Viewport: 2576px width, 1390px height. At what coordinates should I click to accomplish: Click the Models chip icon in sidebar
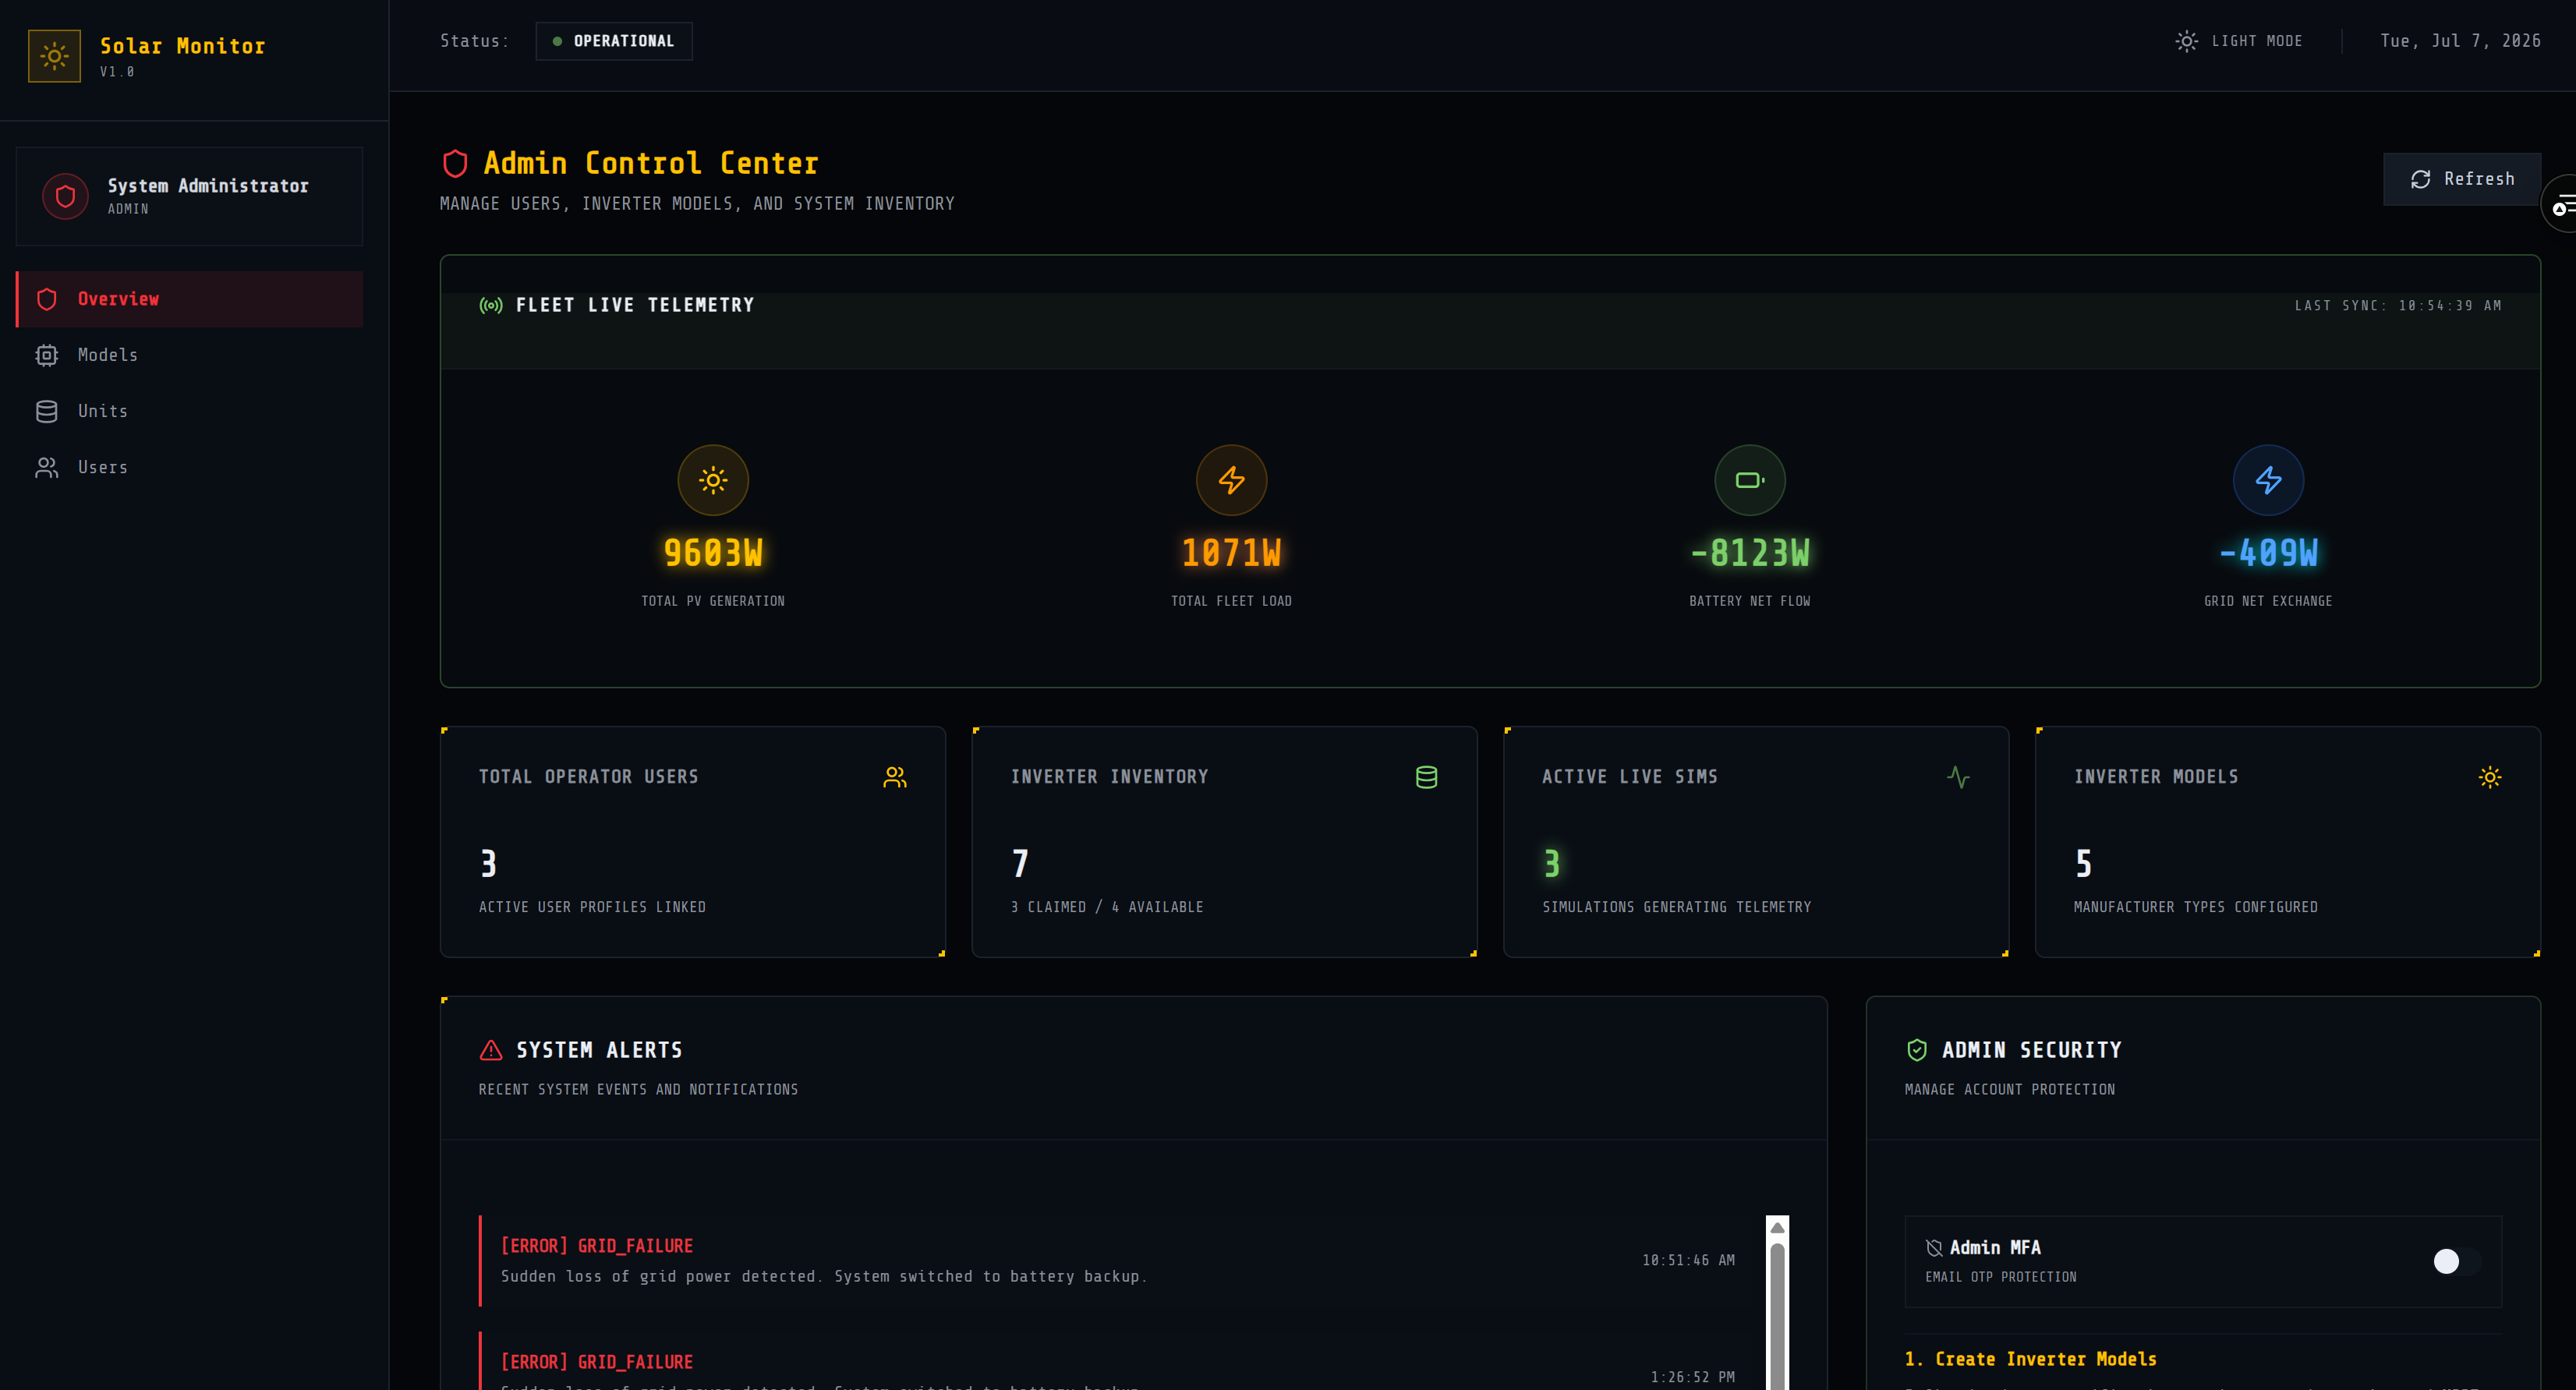[x=47, y=355]
